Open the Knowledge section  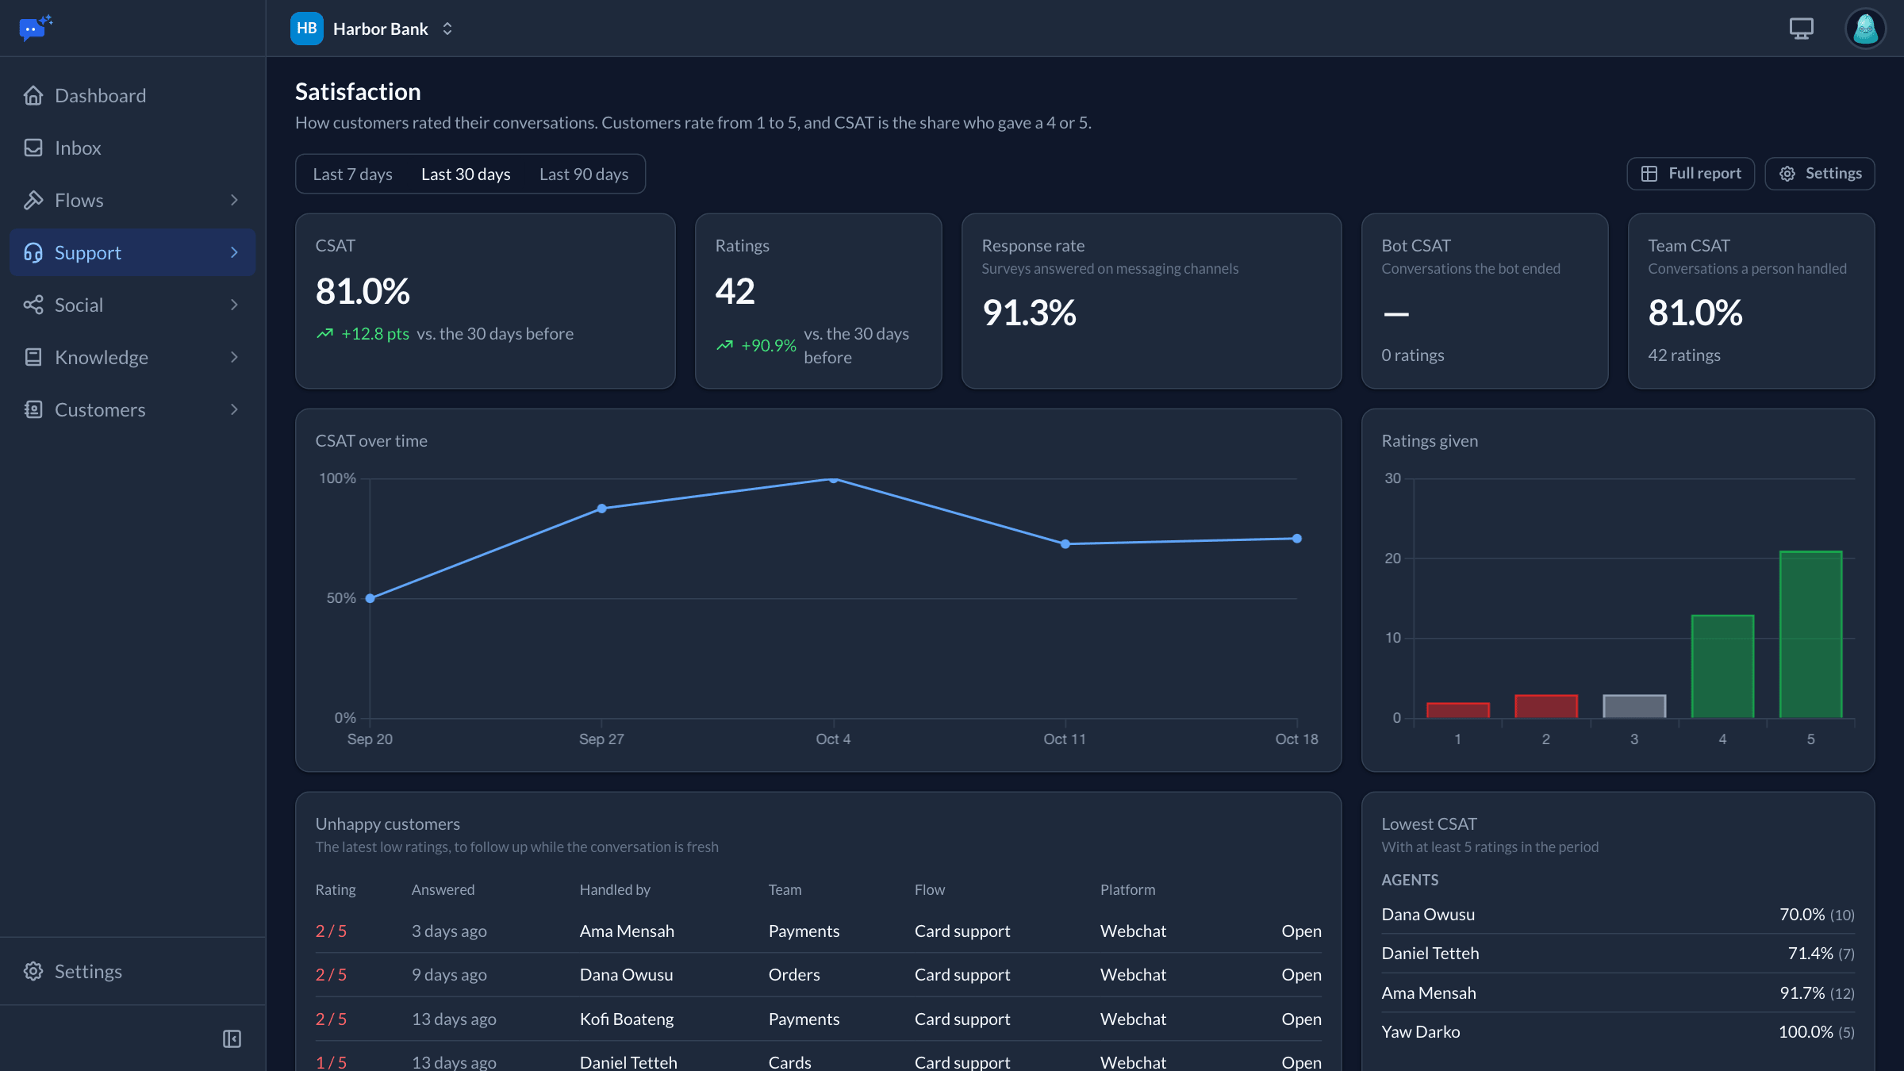tap(132, 358)
